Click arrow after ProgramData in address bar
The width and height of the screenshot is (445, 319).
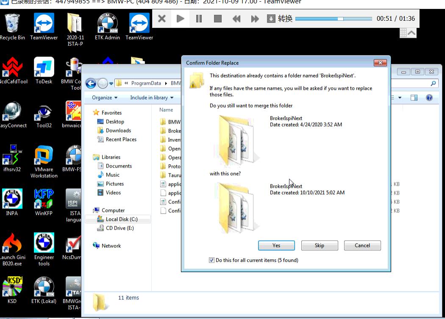click(166, 83)
